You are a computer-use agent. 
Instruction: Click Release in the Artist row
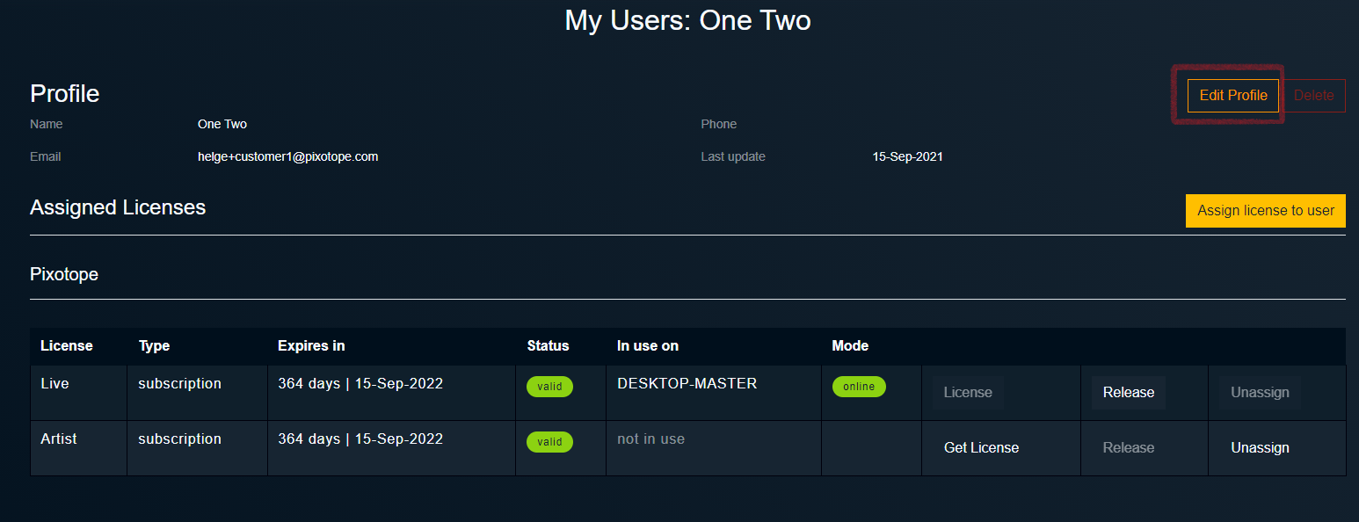[1129, 447]
